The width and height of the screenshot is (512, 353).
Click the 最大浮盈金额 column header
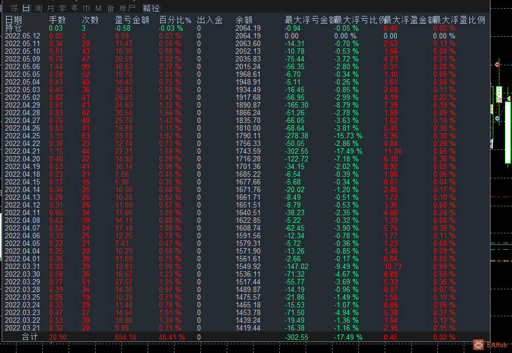coord(409,20)
